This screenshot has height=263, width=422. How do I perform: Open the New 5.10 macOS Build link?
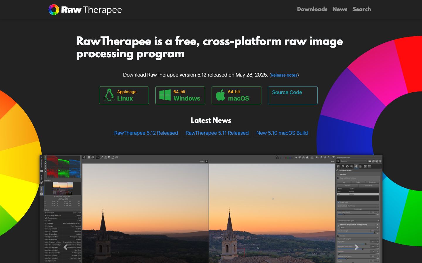tap(282, 133)
